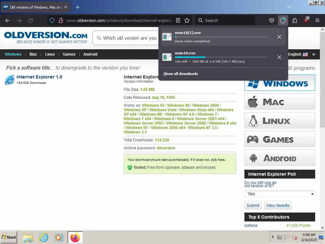Screen dimensions: 325x244
Task: Show hidden system tray icons arrow
Action: click(273, 237)
